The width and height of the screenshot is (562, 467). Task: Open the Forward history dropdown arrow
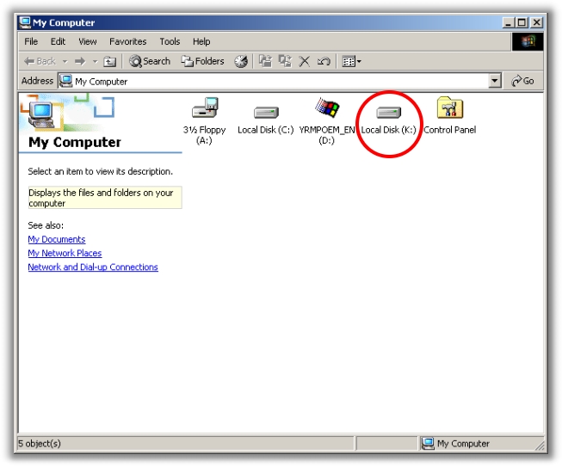pyautogui.click(x=95, y=62)
